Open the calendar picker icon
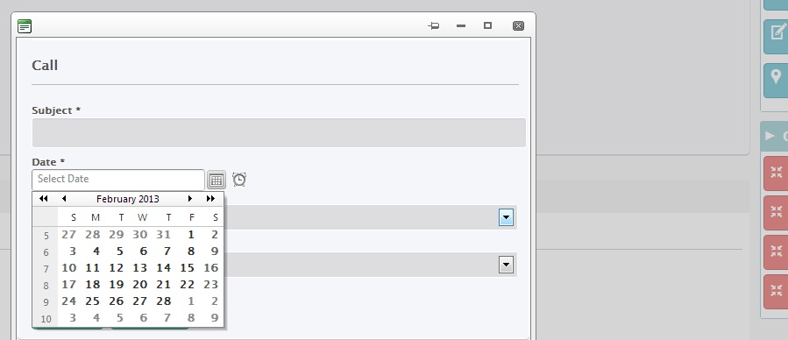 217,180
